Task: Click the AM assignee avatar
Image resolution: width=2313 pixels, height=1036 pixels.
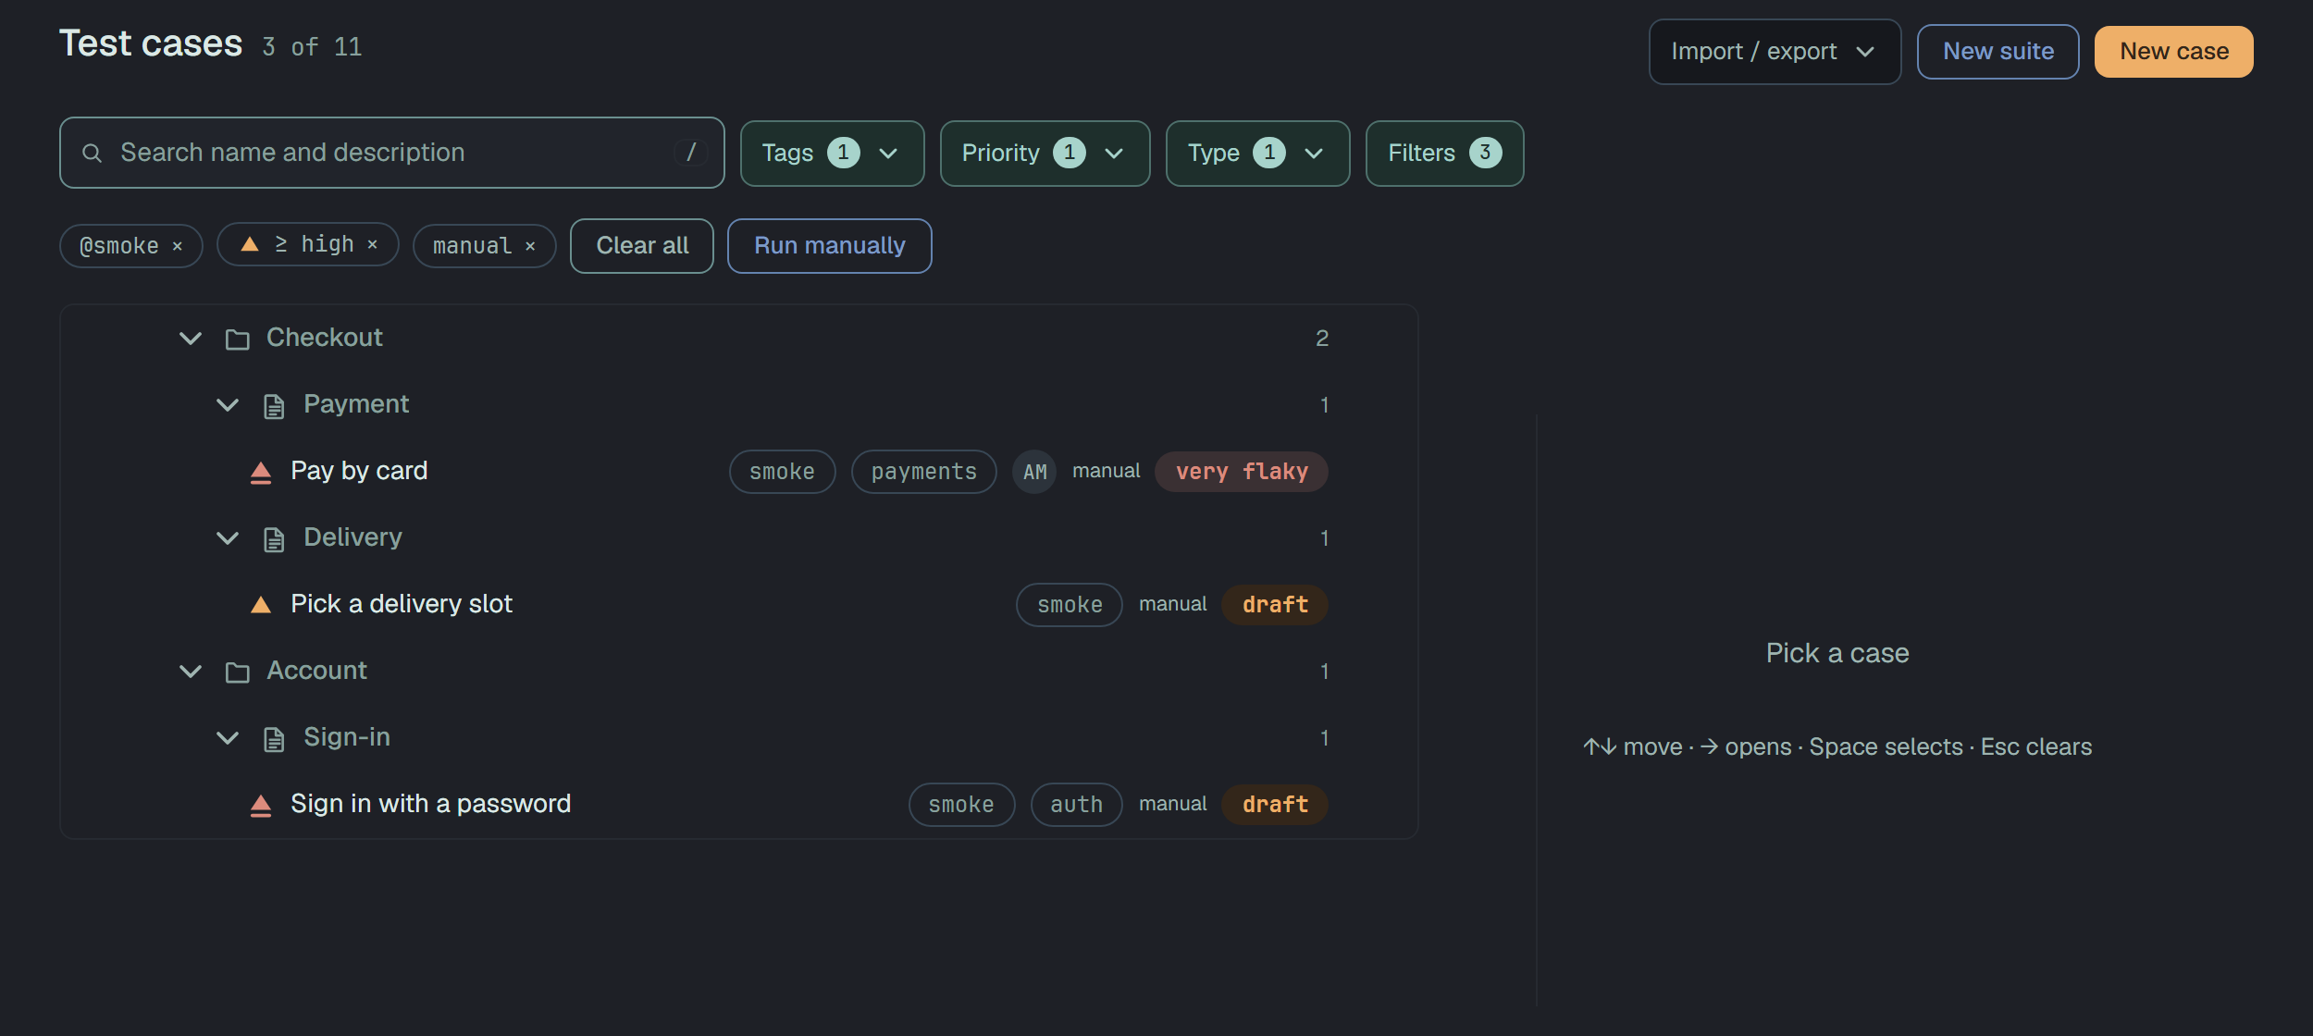Action: point(1034,472)
